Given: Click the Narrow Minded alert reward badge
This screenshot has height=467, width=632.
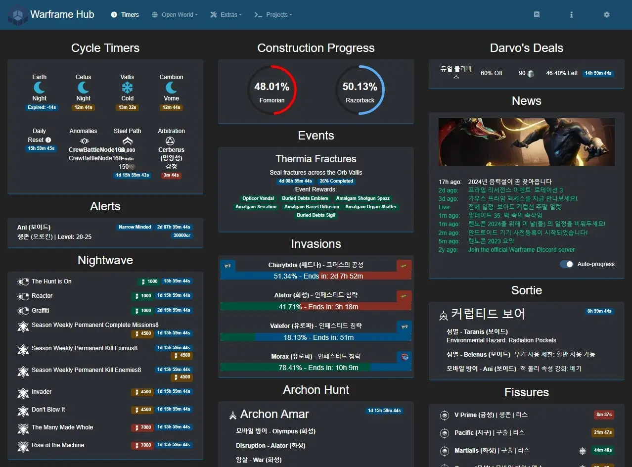Looking at the screenshot, I should coord(135,227).
